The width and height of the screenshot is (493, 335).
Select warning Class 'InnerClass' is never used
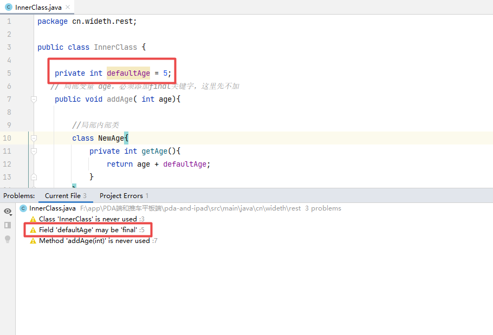[x=92, y=219]
